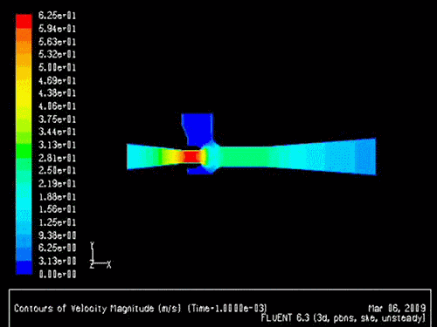Screen dimensions: 437x327
Task: Click the dark blue band at the legend bottom
Action: click(x=24, y=268)
